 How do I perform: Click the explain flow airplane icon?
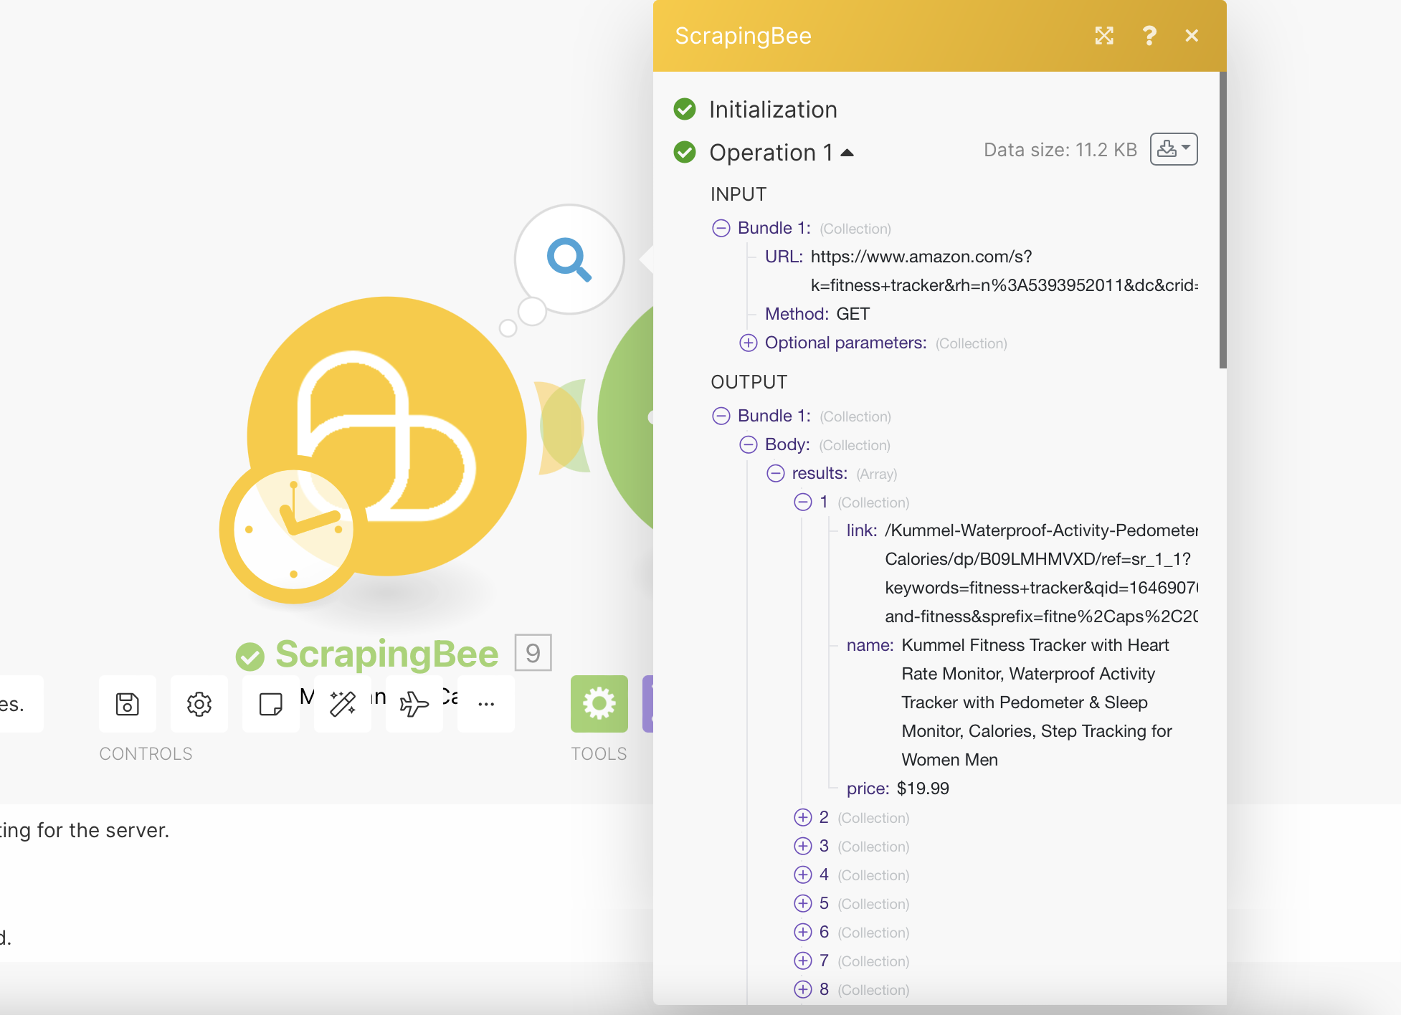(414, 704)
